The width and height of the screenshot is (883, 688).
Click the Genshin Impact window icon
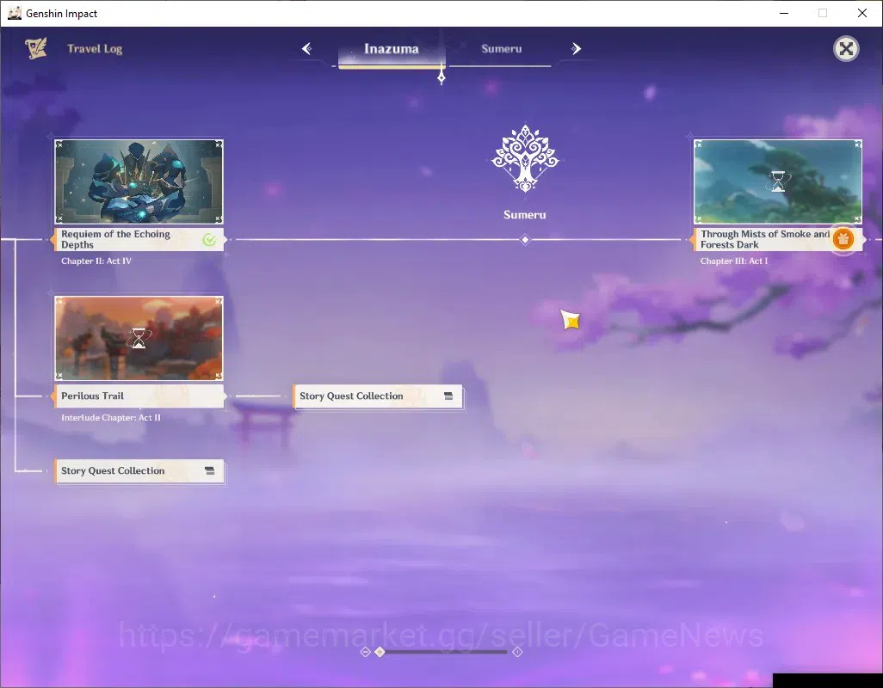click(14, 13)
